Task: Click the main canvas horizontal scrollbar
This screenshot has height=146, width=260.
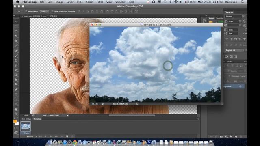Action: coord(132,115)
